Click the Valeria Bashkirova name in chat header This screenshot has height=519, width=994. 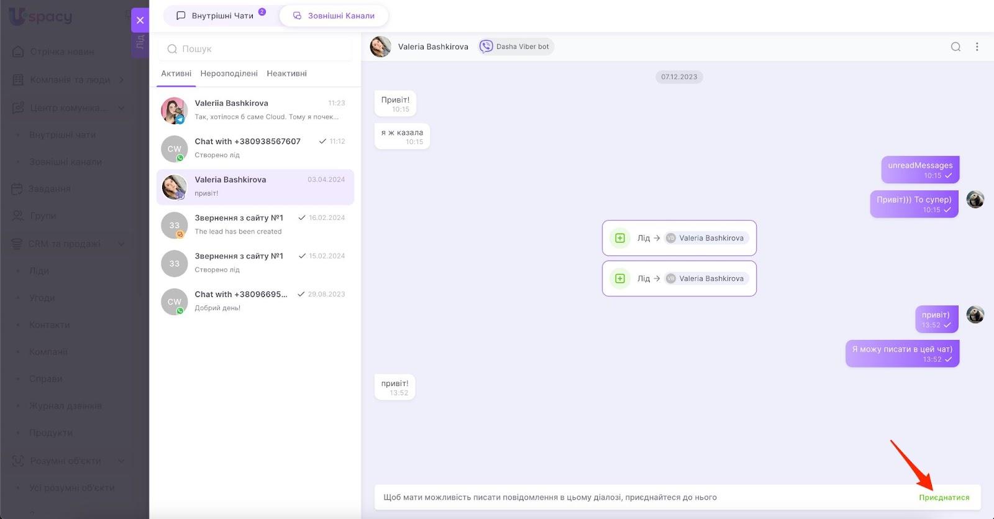433,47
